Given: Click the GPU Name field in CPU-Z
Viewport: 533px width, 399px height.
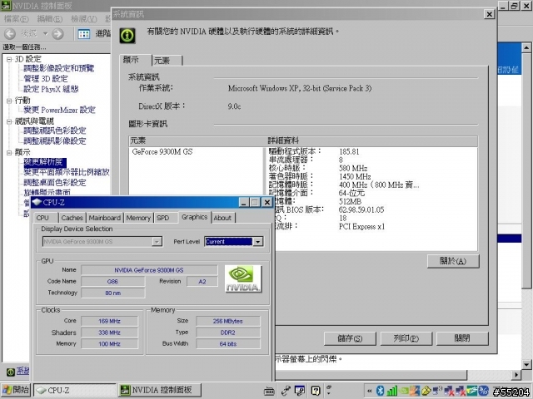Looking at the screenshot, I should click(x=149, y=270).
